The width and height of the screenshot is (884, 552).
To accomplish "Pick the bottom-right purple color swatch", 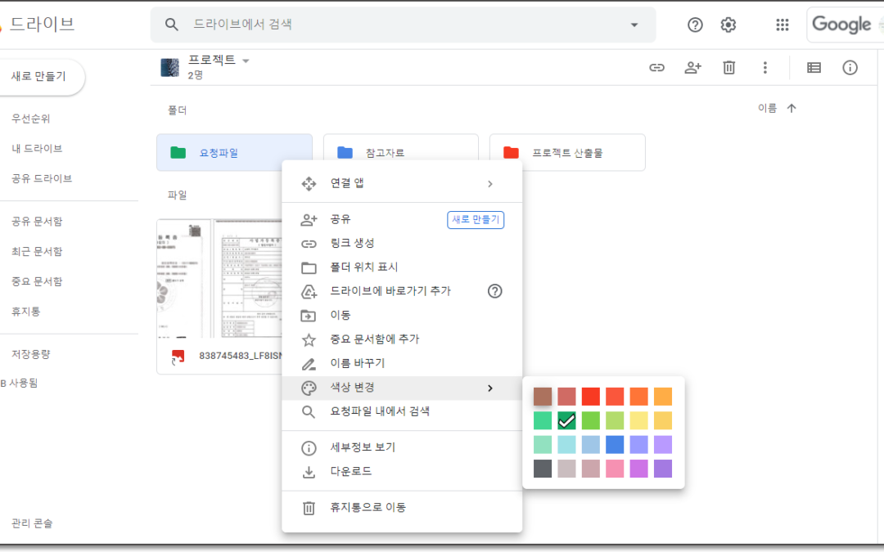I will 663,469.
